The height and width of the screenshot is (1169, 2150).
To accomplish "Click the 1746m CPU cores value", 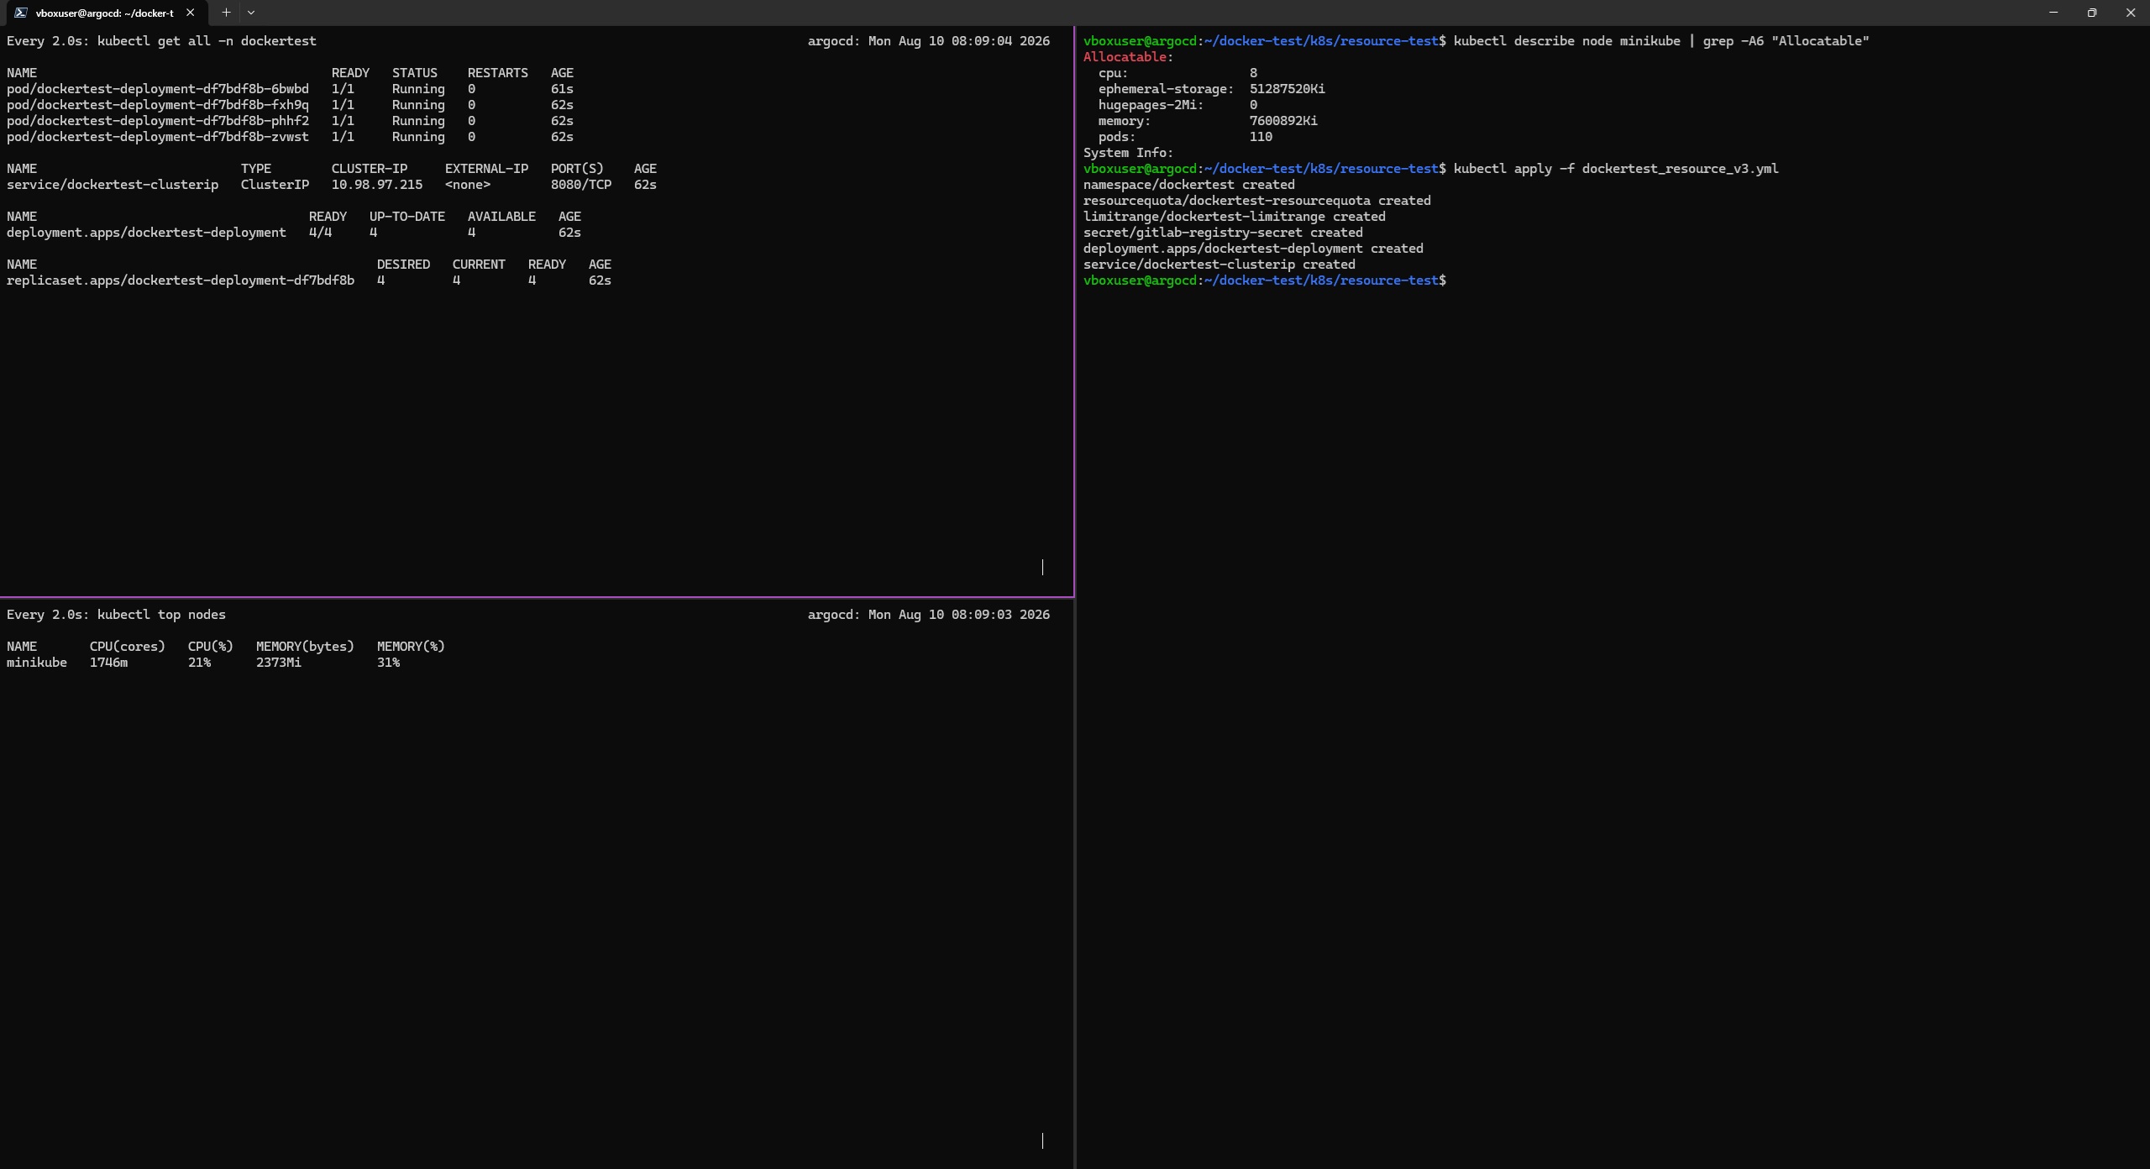I will pos(109,663).
